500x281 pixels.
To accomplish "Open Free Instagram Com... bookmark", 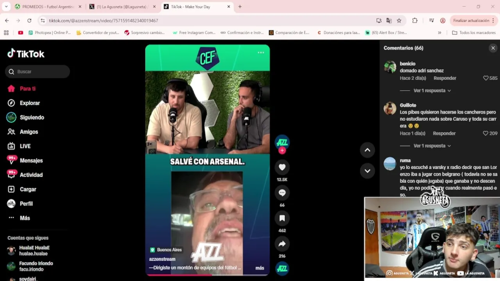I will [x=194, y=33].
